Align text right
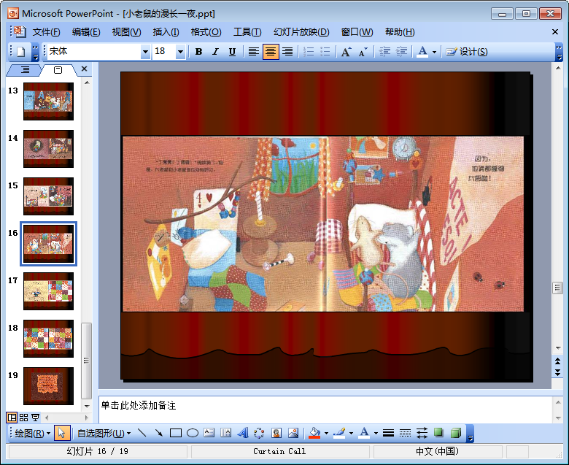Image resolution: width=569 pixels, height=465 pixels. [287, 52]
